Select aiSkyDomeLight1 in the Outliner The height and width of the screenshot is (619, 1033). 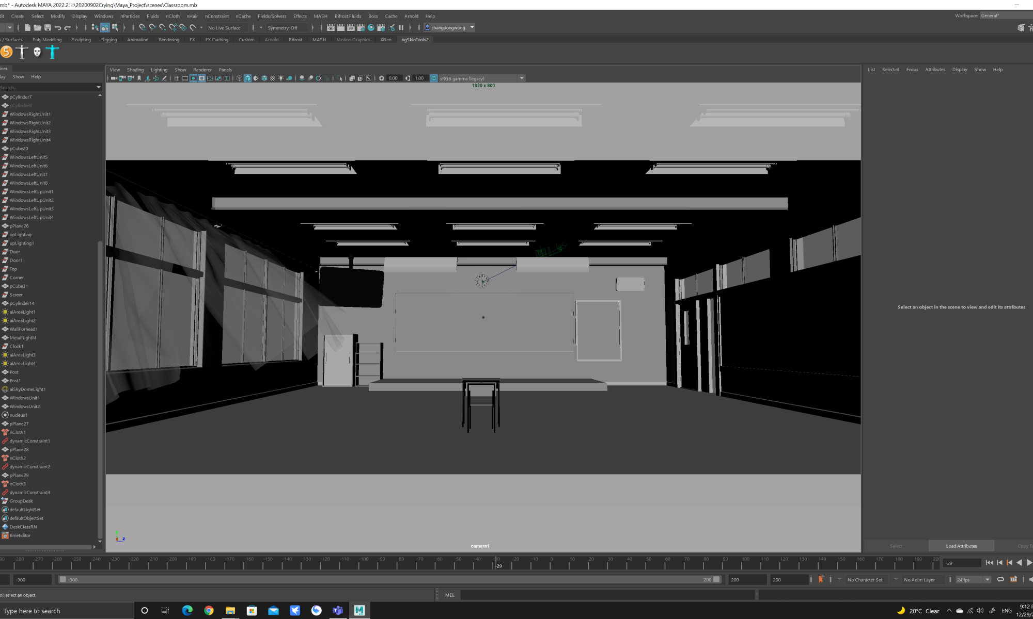27,389
